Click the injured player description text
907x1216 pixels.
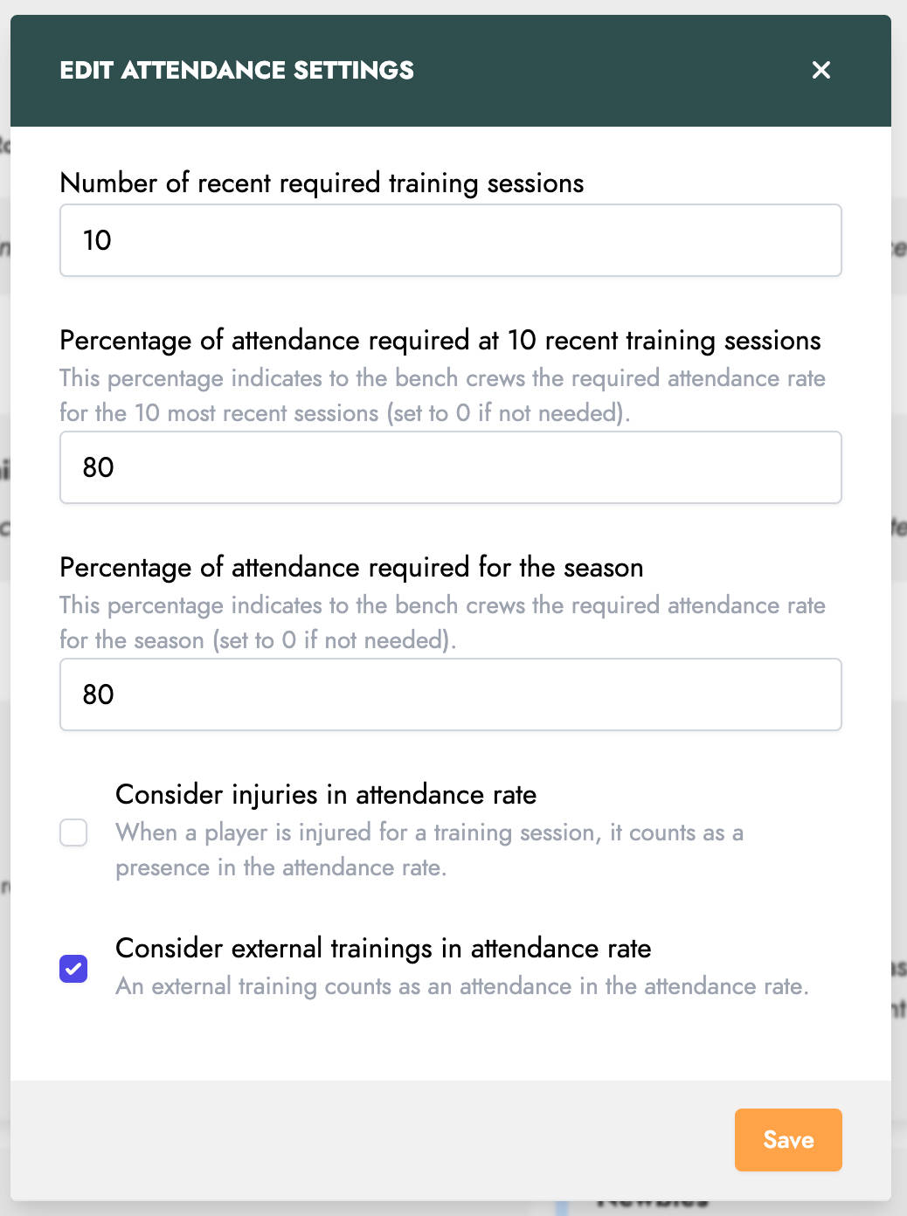click(428, 850)
